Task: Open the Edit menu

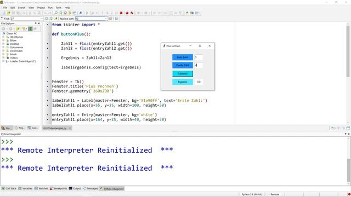Action: click(x=13, y=8)
